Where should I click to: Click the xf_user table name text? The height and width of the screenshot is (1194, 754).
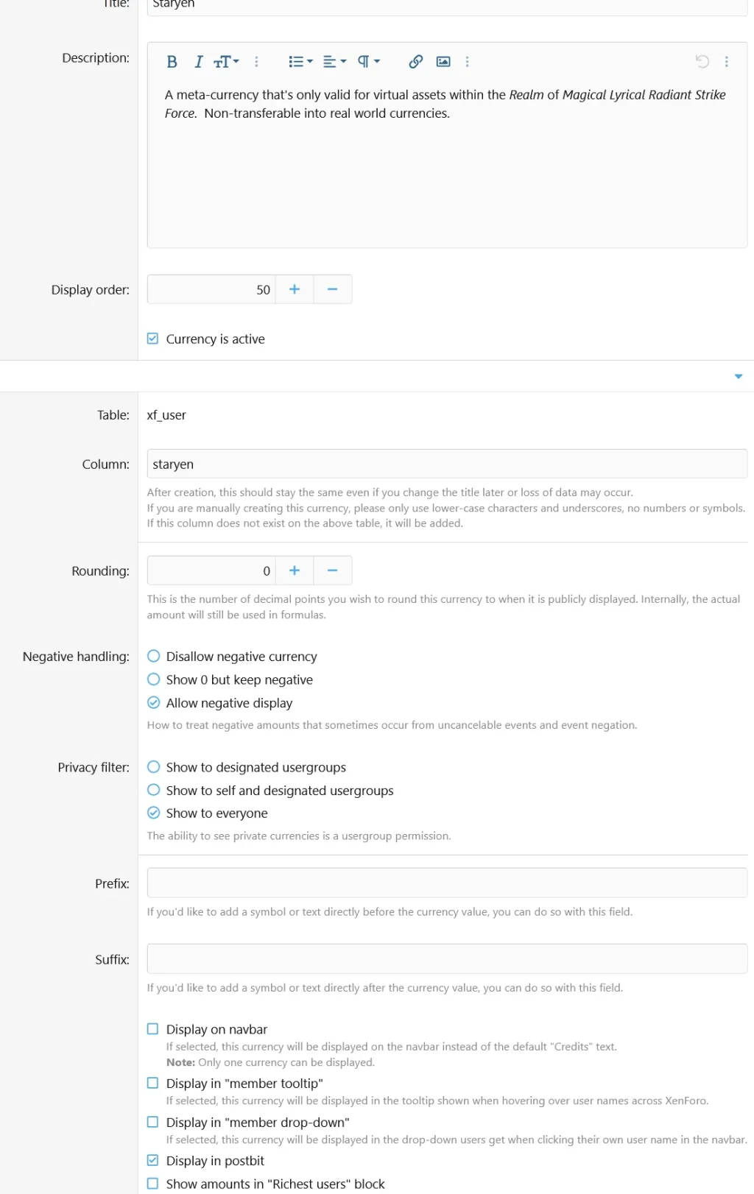[166, 415]
